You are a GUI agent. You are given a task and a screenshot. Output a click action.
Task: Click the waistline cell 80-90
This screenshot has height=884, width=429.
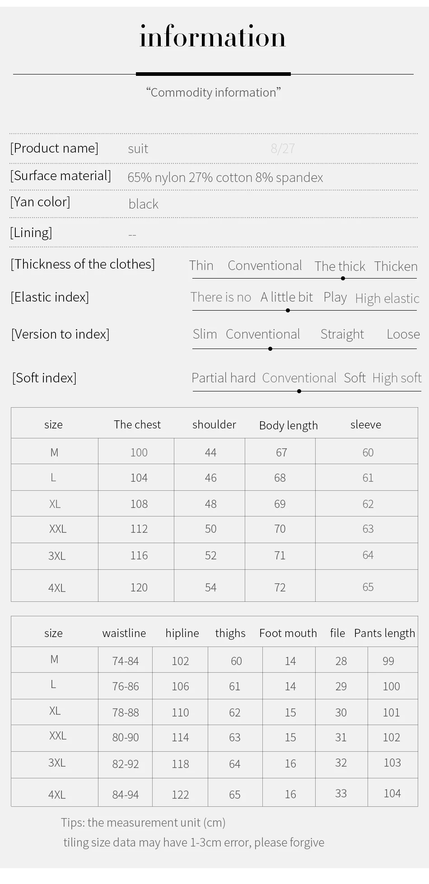(126, 737)
